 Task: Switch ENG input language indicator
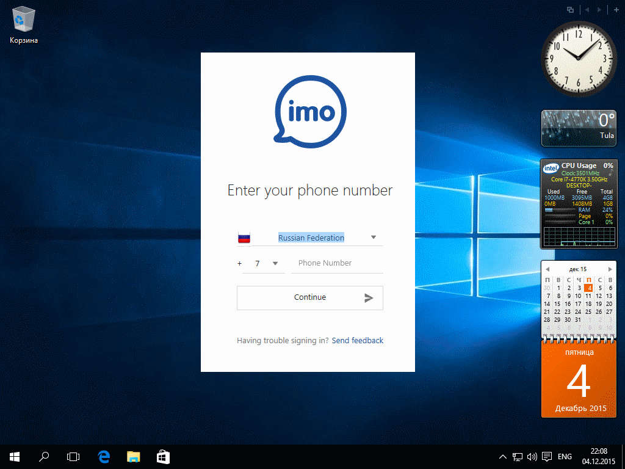tap(565, 457)
